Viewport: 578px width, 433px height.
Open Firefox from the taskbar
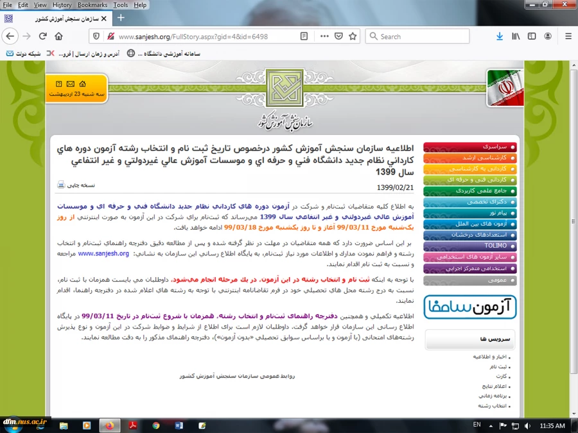point(110,426)
